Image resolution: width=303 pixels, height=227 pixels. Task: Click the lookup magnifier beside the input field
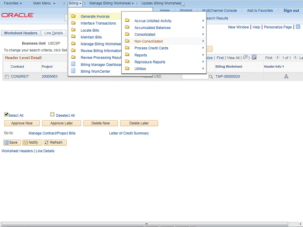pyautogui.click(x=211, y=77)
